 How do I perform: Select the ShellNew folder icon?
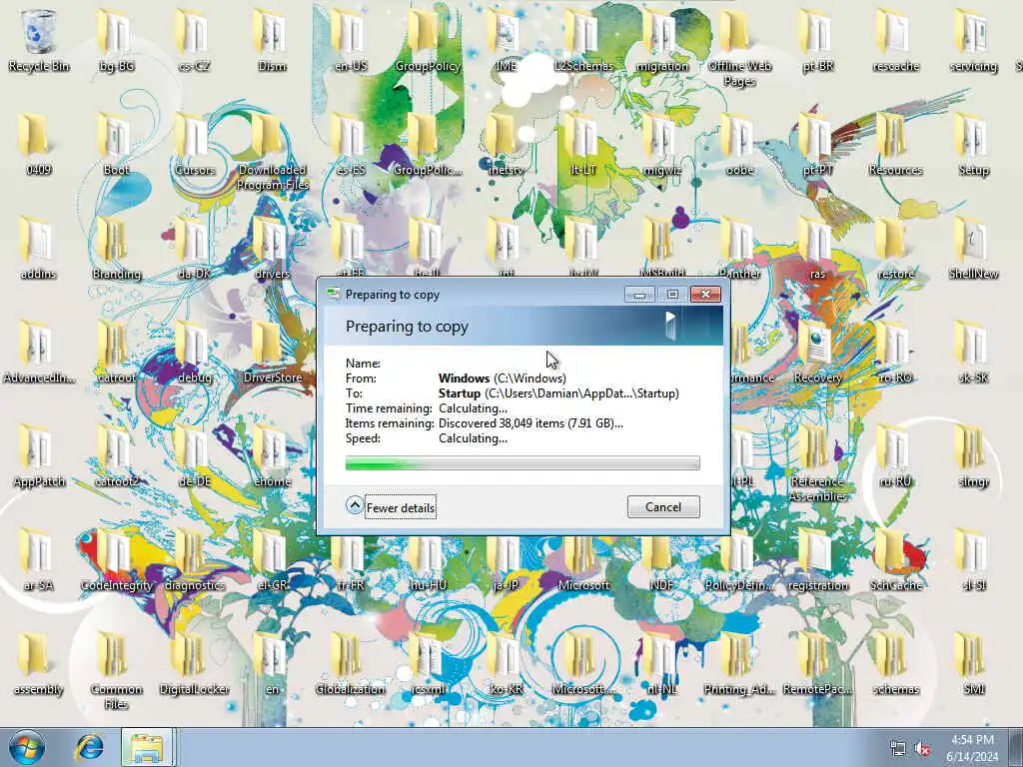973,248
